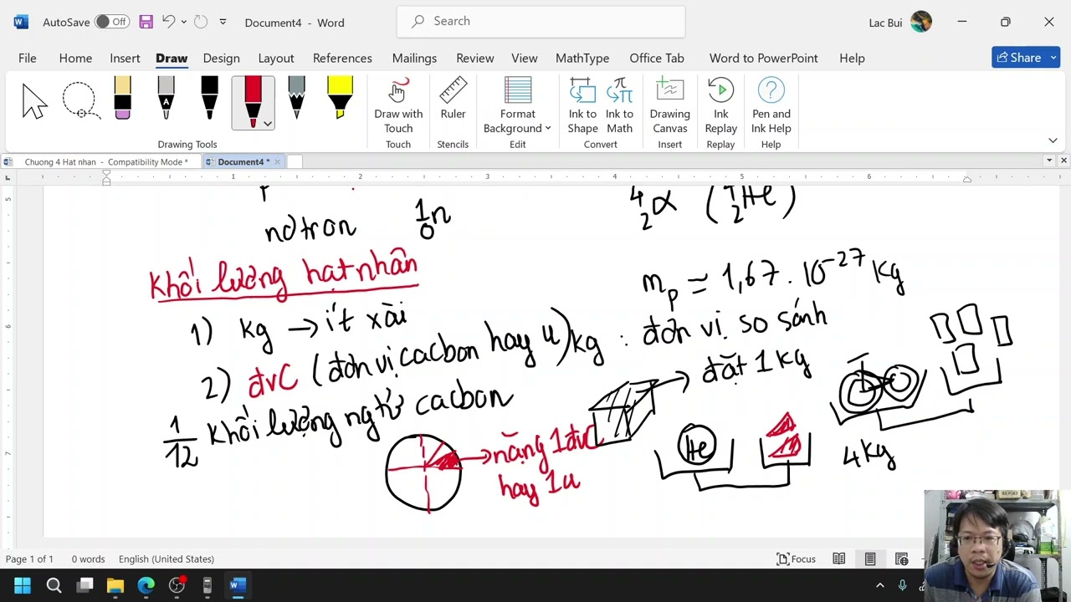The height and width of the screenshot is (602, 1071).
Task: Open the MathType tab
Action: point(582,58)
